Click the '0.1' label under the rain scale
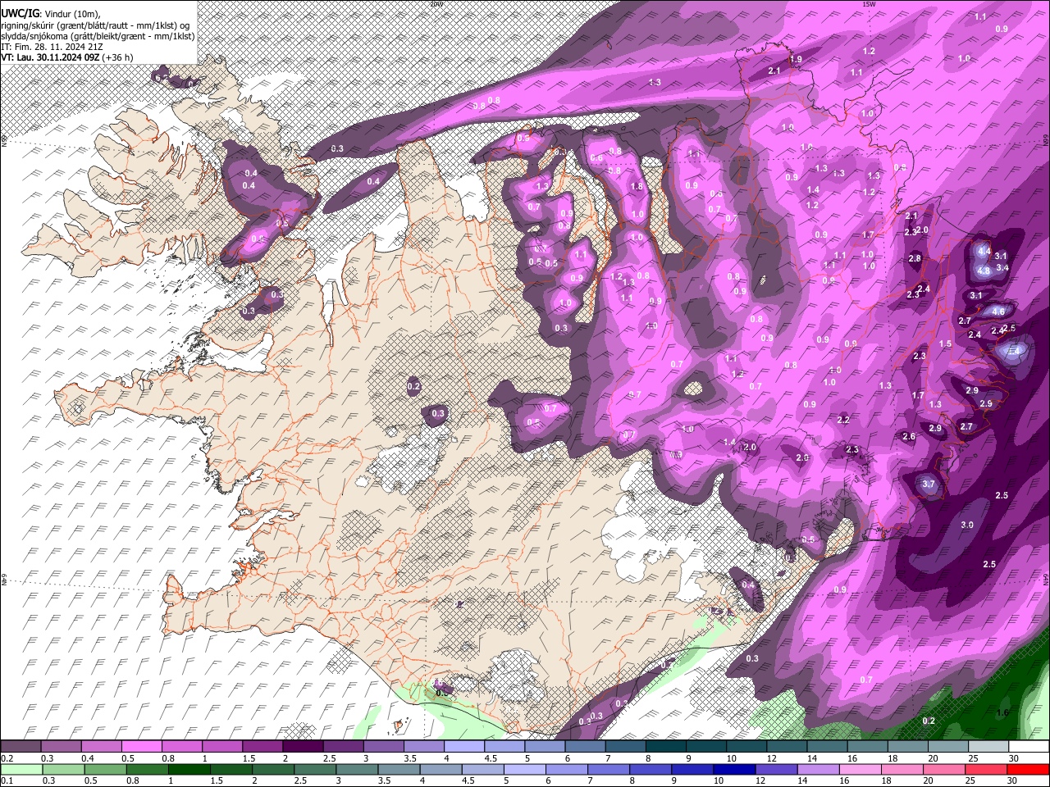This screenshot has width=1050, height=787. [x=6, y=780]
